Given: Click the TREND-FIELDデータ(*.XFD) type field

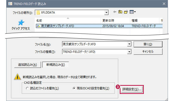Looking at the screenshot, I should [x=95, y=52].
